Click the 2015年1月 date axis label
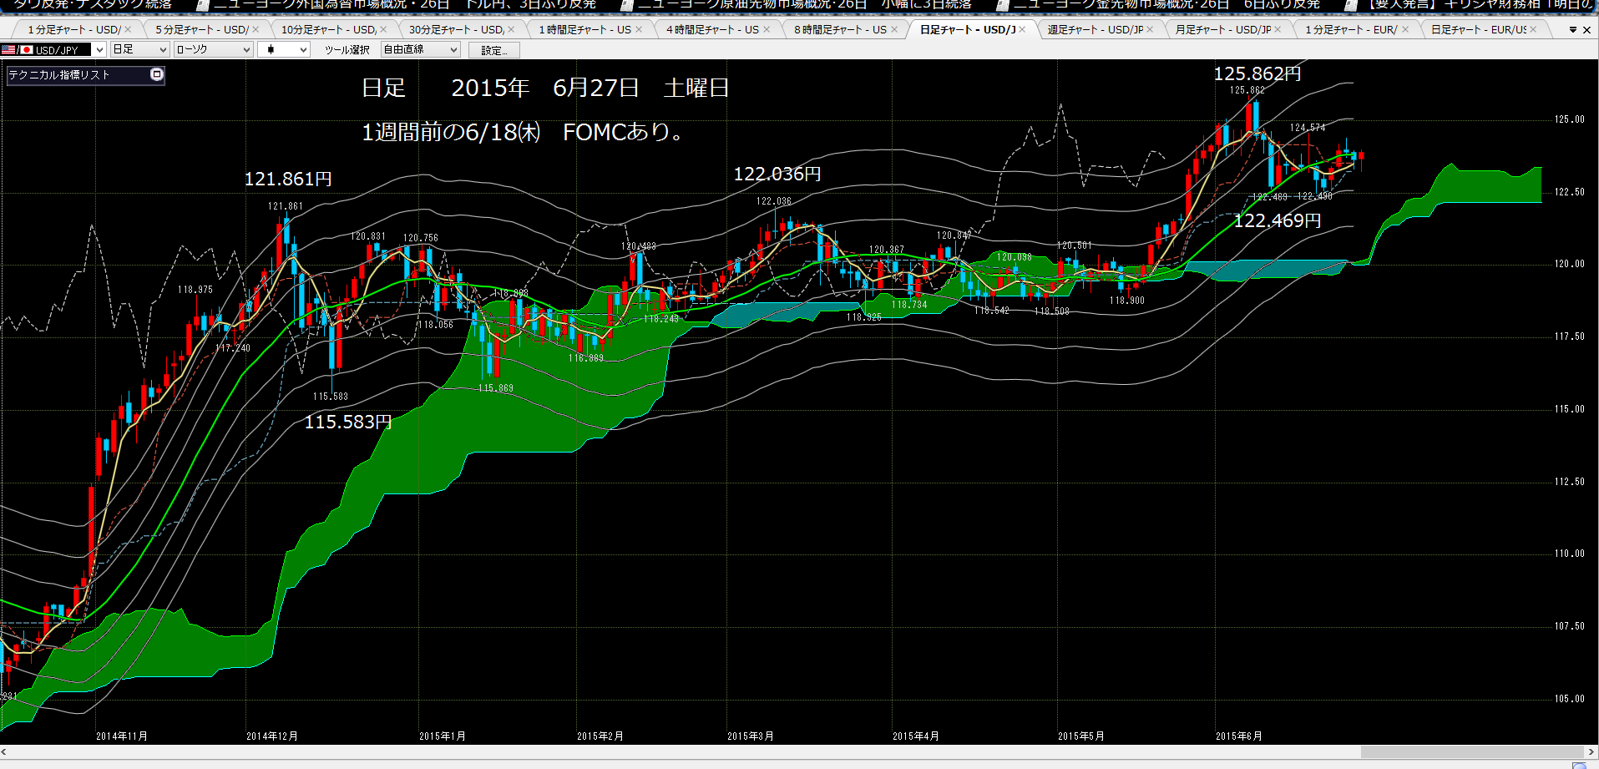 click(443, 736)
